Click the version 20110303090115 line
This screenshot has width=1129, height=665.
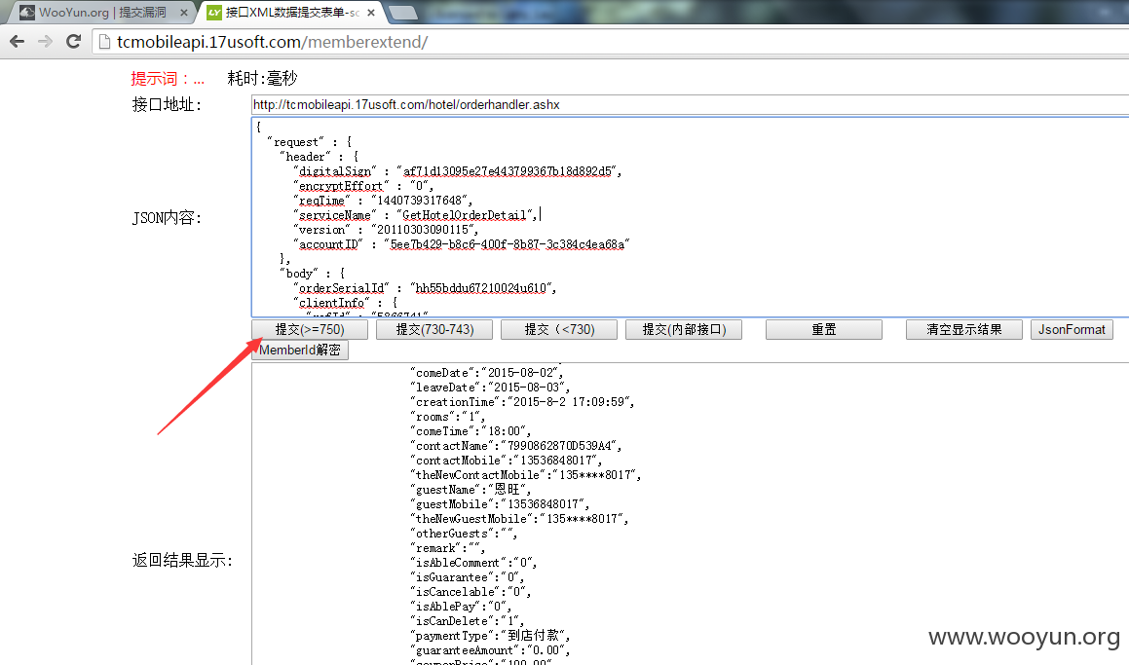click(386, 230)
